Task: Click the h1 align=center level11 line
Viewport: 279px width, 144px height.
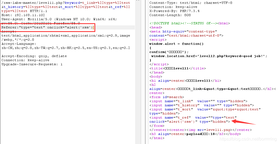Action: coord(185,81)
